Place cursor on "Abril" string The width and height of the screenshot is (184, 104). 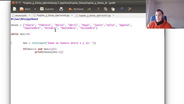(x=73, y=25)
